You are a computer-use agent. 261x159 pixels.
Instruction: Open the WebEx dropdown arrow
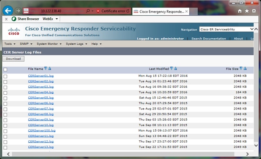(57, 19)
